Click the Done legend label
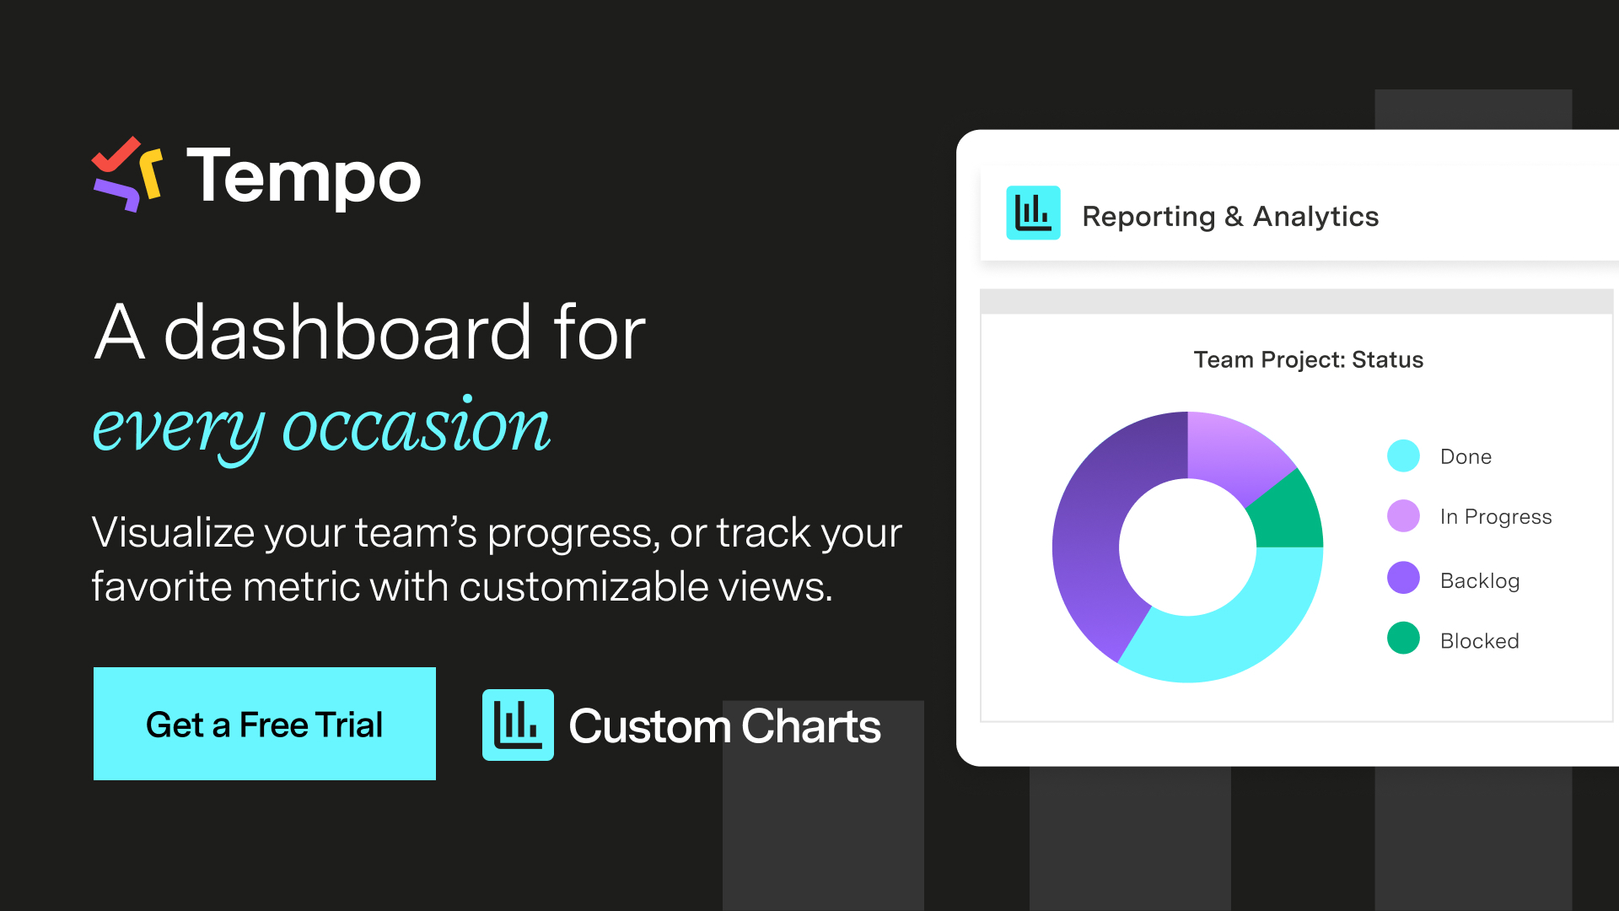 [1466, 456]
